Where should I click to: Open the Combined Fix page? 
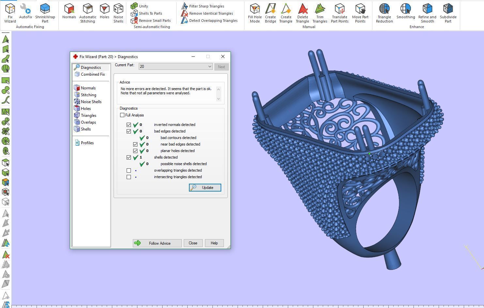(x=93, y=74)
